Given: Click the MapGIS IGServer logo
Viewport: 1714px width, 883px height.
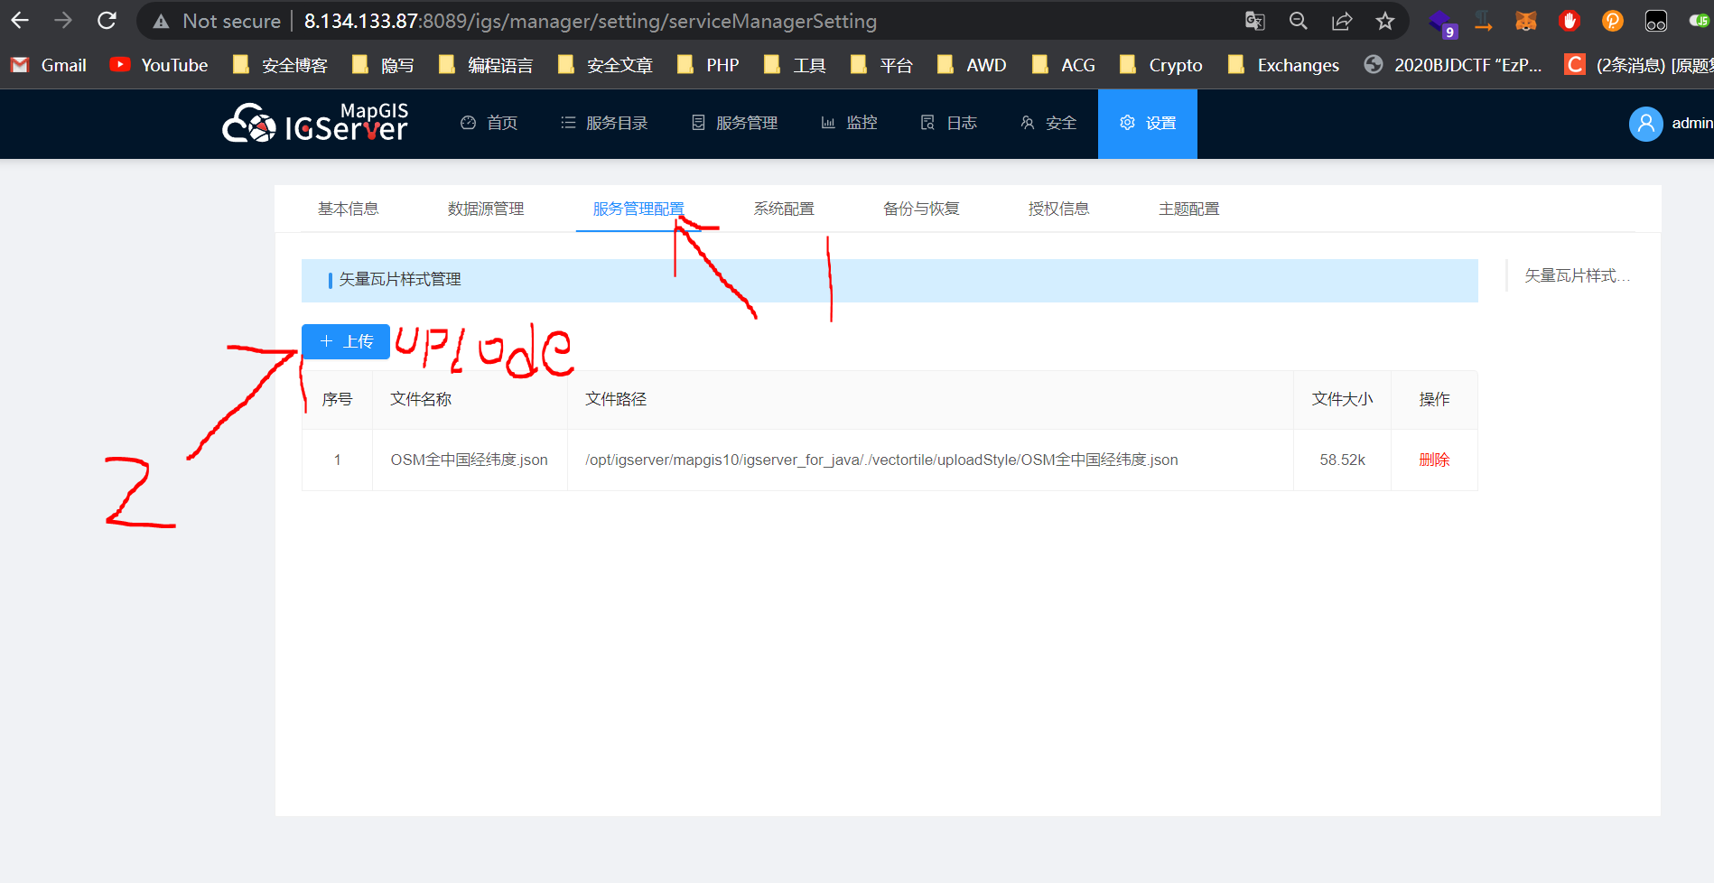Looking at the screenshot, I should pos(315,124).
